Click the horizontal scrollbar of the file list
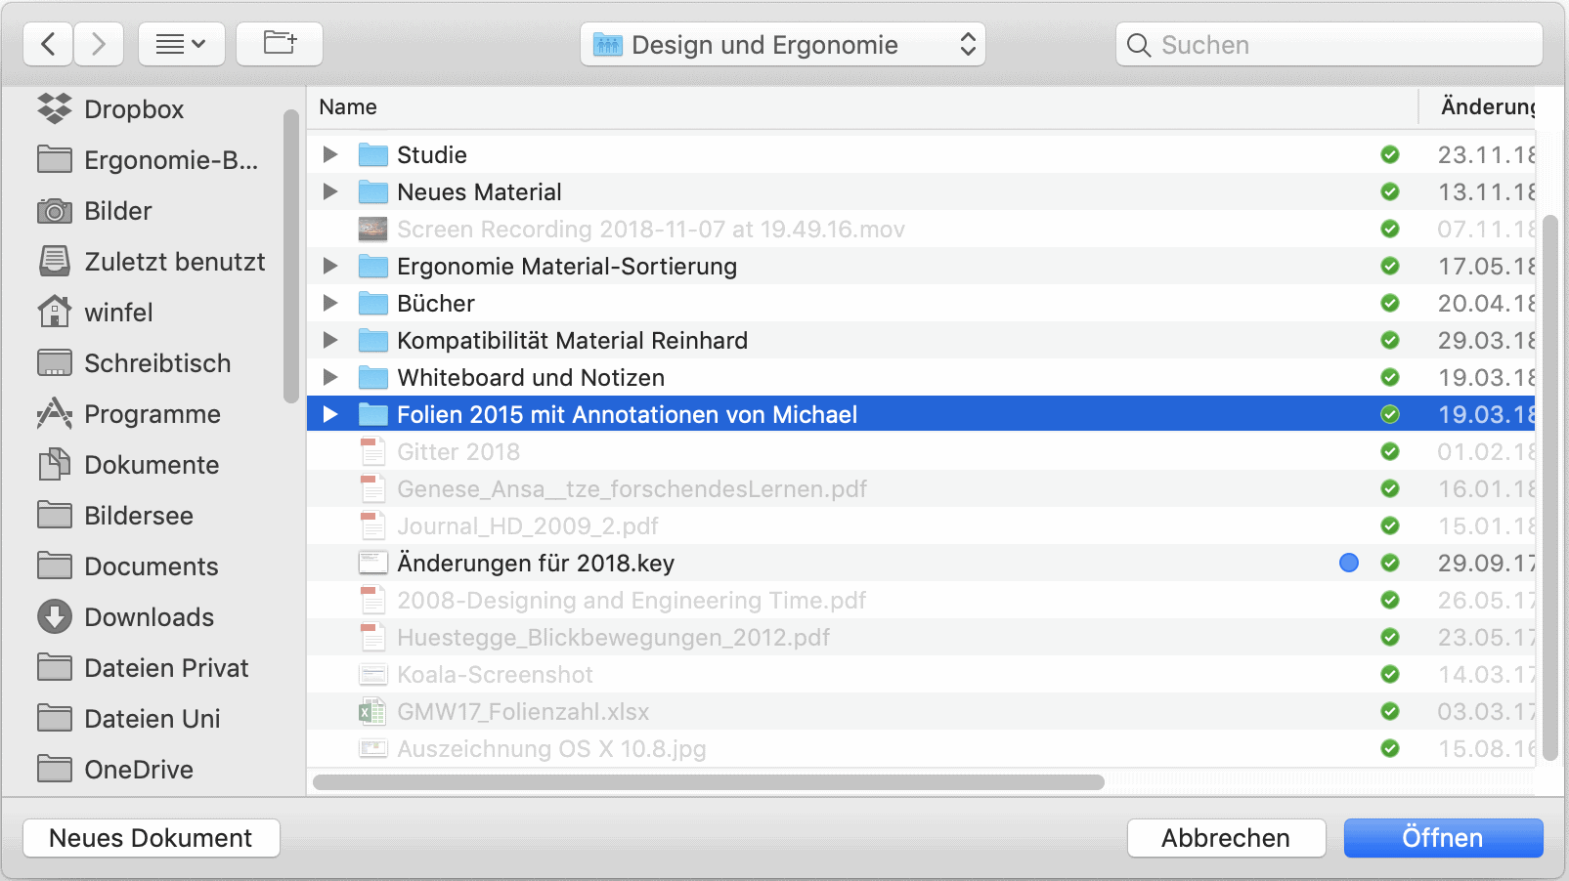The image size is (1569, 881). [x=709, y=782]
